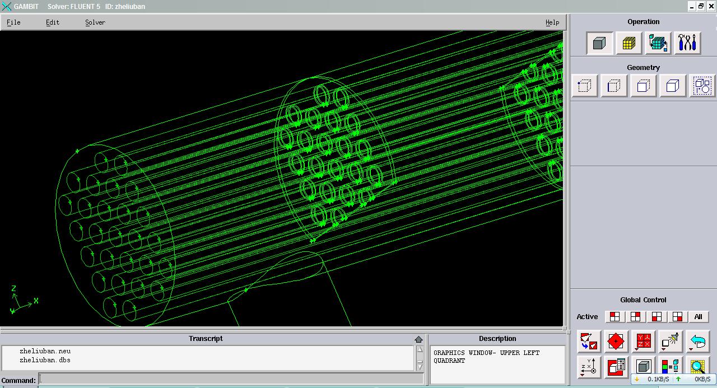This screenshot has width=717, height=388.
Task: Open the Solver menu
Action: 95,22
